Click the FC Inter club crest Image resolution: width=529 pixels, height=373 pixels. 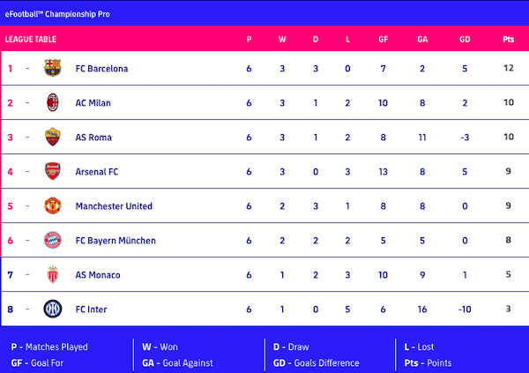click(x=52, y=310)
